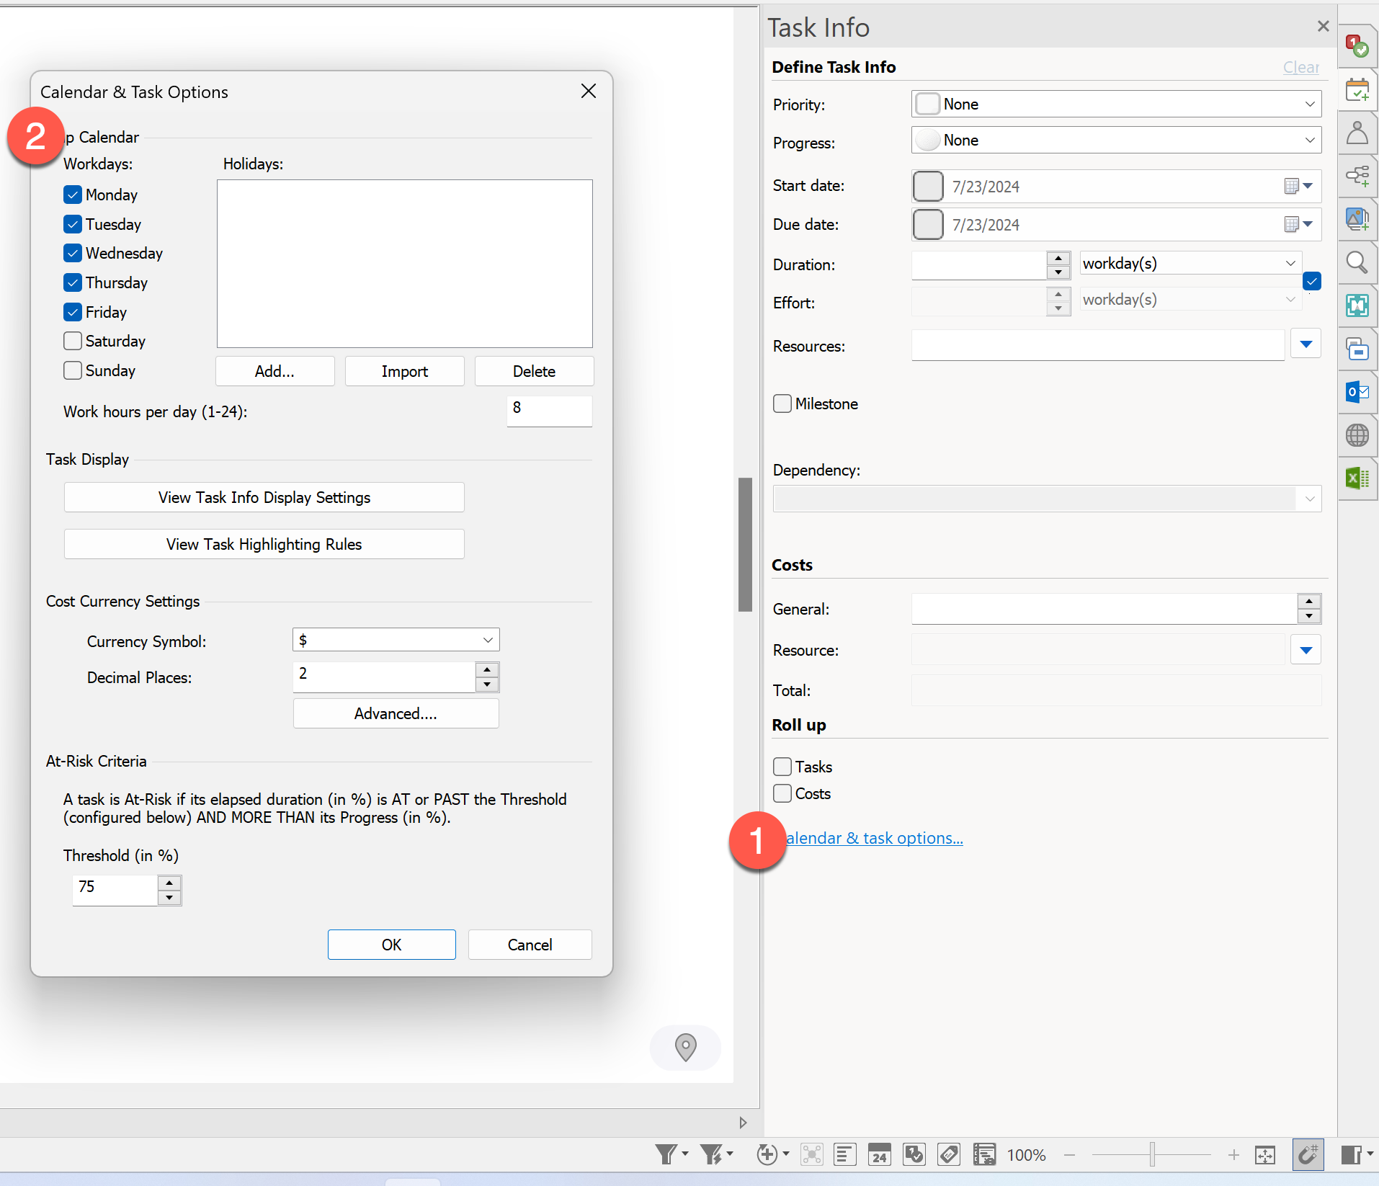Confirm dialog with OK button
1379x1186 pixels.
391,945
